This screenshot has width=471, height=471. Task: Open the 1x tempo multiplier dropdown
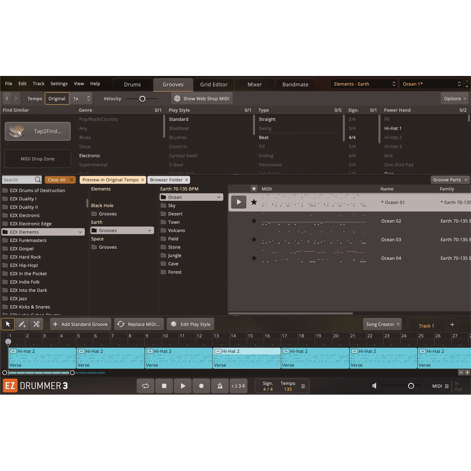coord(81,99)
